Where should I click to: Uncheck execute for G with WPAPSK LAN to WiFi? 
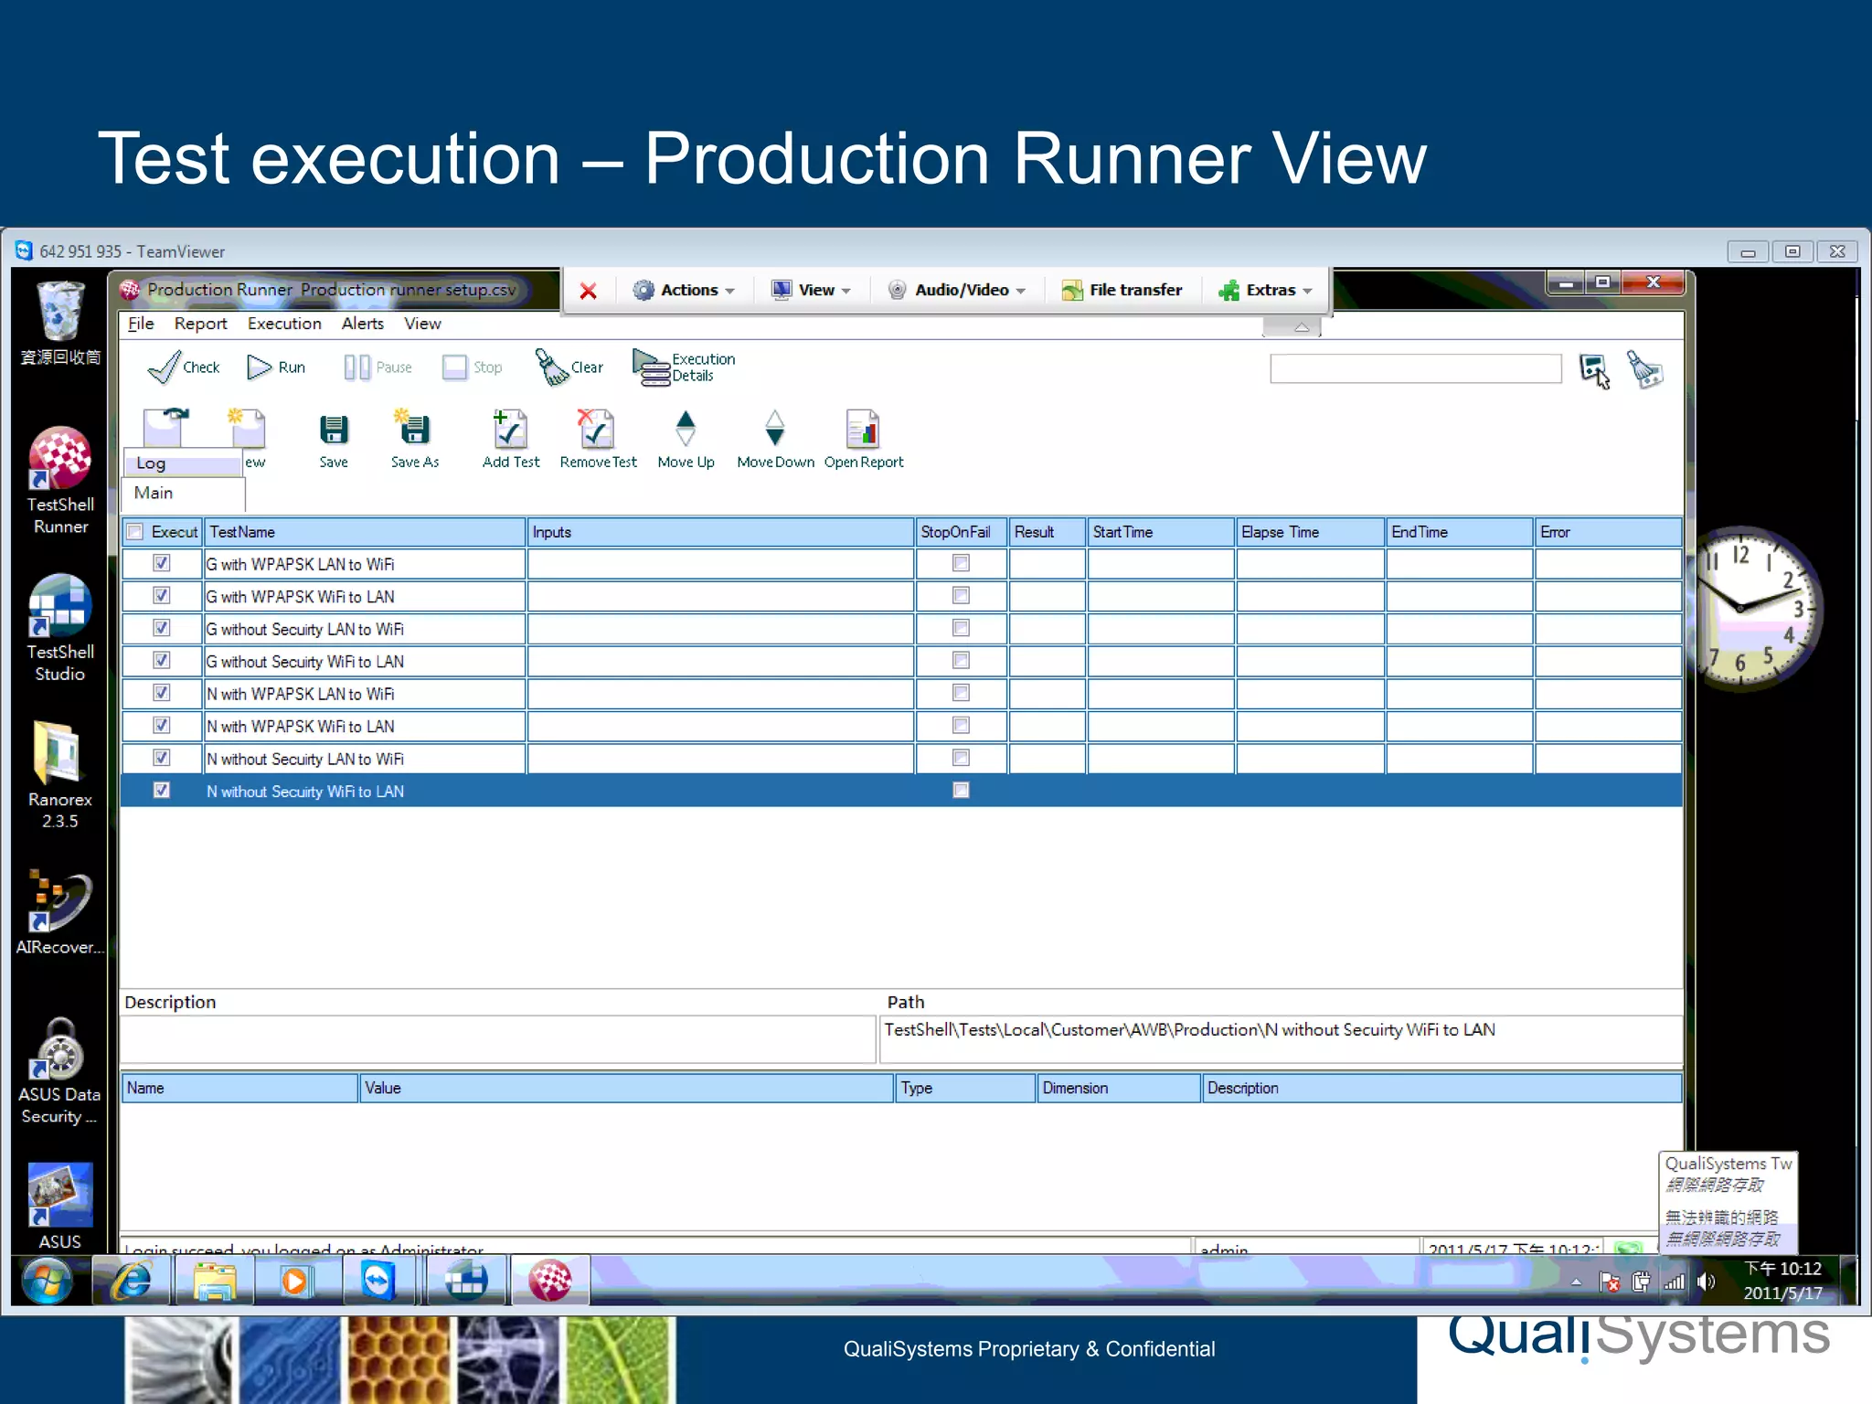pos(162,563)
